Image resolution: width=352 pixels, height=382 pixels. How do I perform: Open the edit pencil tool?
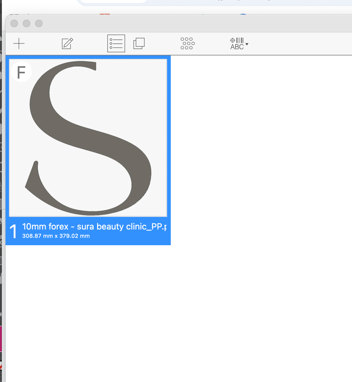67,43
